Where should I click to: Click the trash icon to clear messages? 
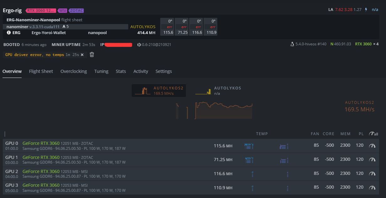(92, 55)
